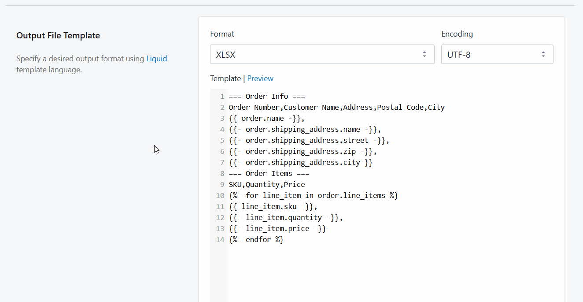Click line number 14 in the editor gutter
Image resolution: width=583 pixels, height=302 pixels.
pos(220,240)
